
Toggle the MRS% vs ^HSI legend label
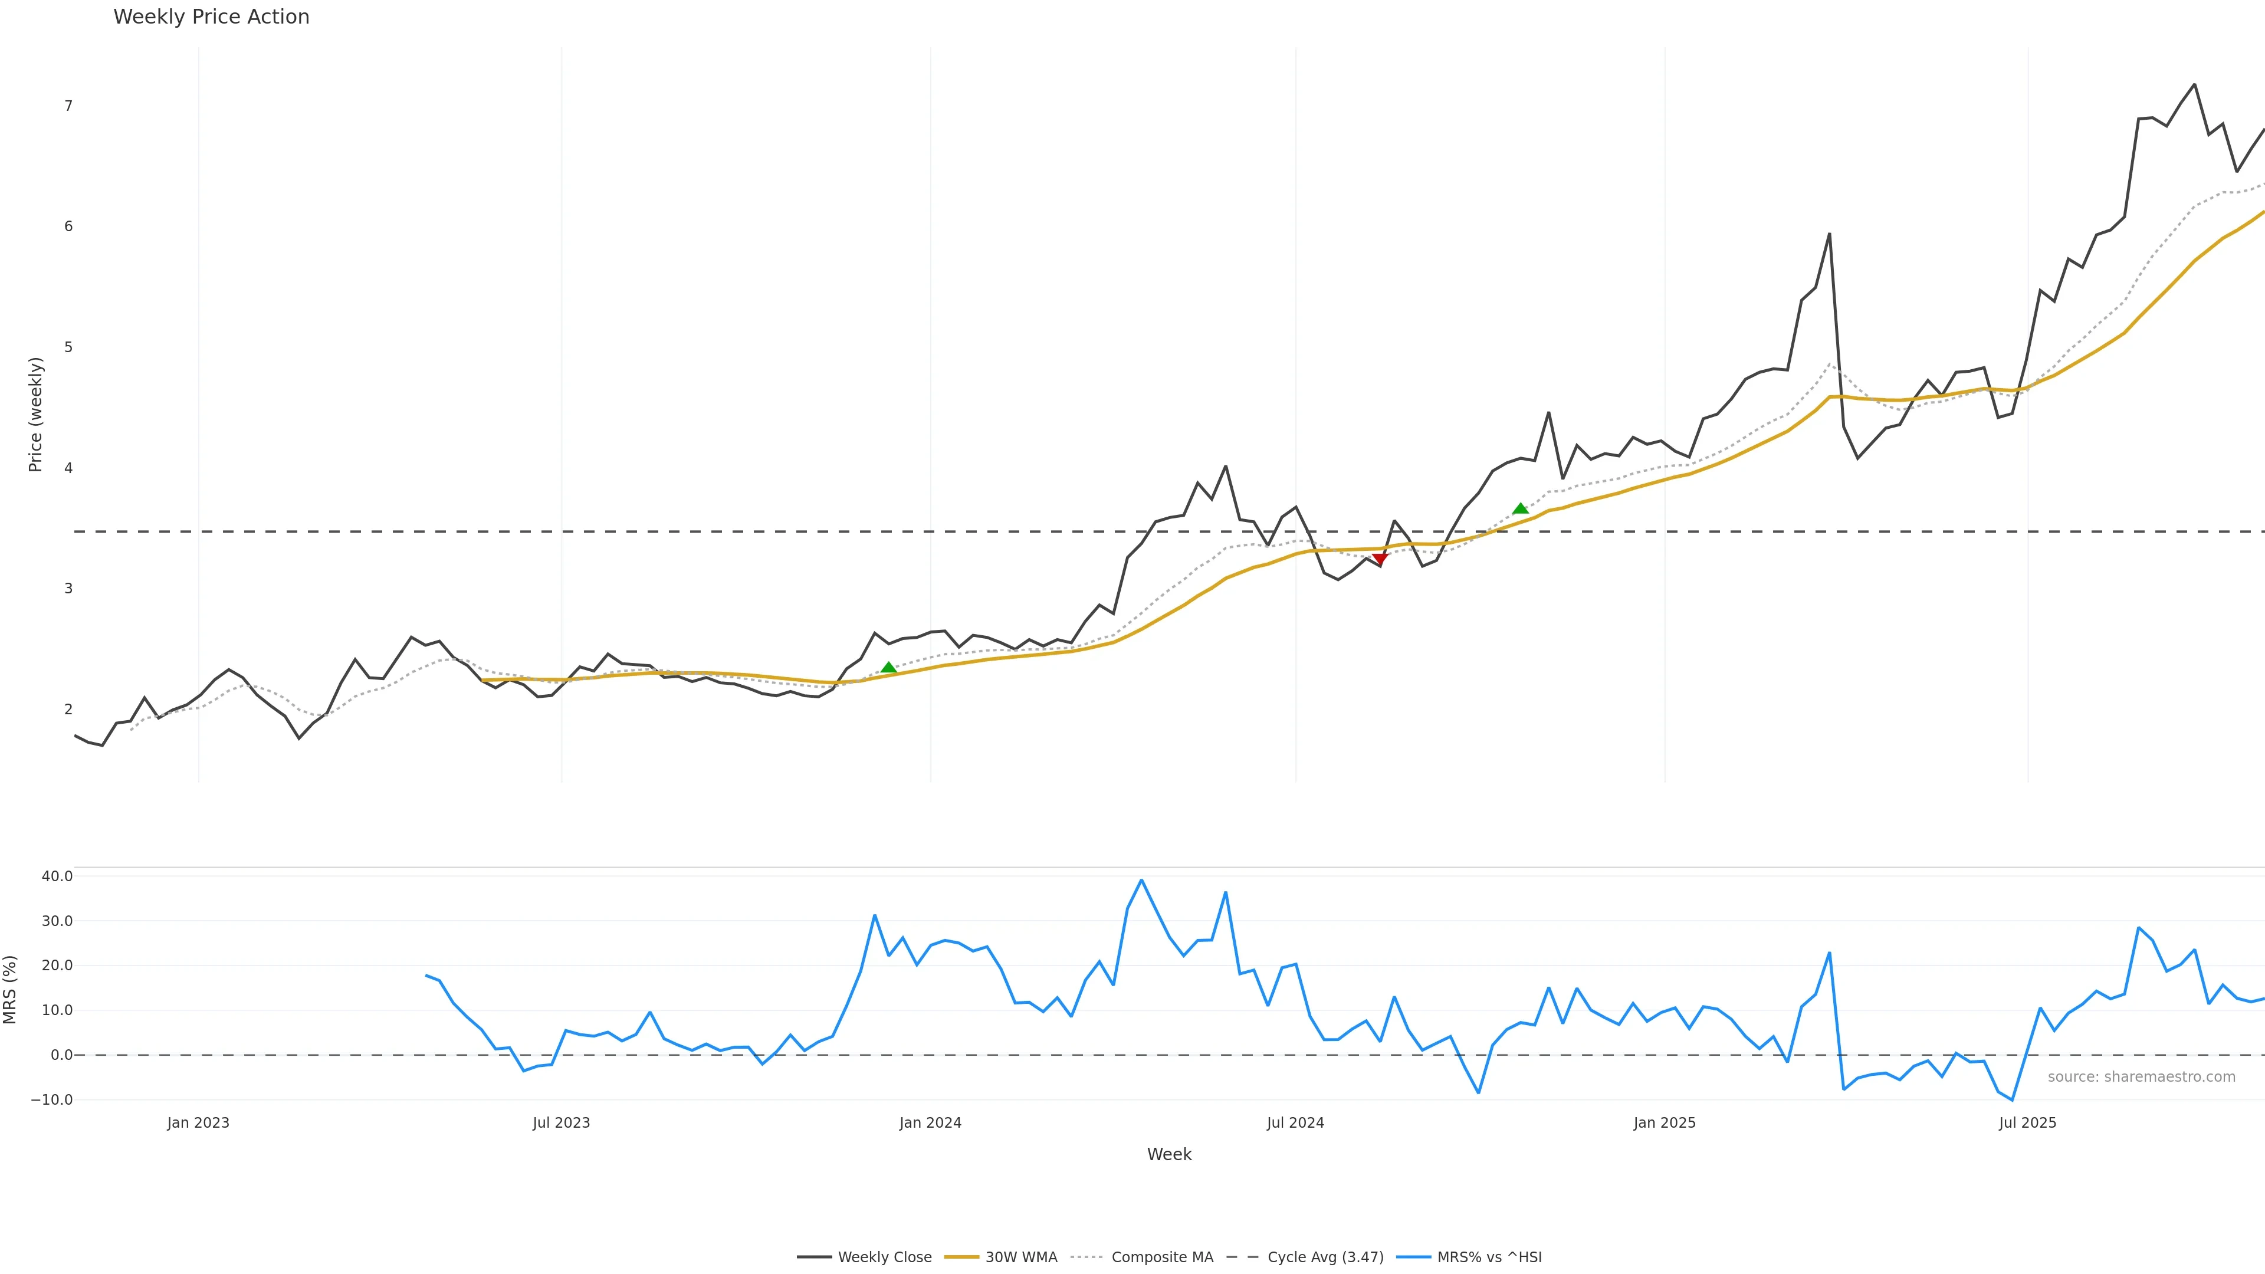1489,1257
